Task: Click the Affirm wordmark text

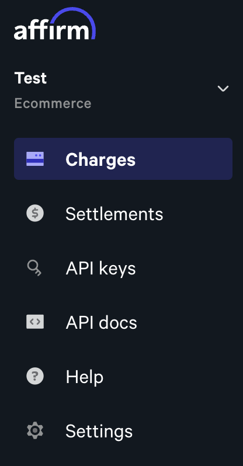Action: pyautogui.click(x=51, y=31)
